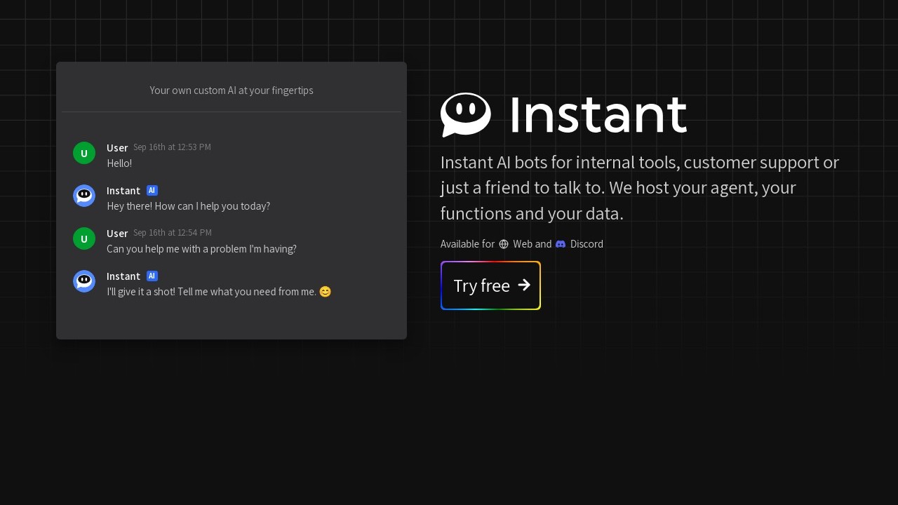Click the large Instant wordmark text
Image resolution: width=898 pixels, height=505 pixels.
pos(598,114)
